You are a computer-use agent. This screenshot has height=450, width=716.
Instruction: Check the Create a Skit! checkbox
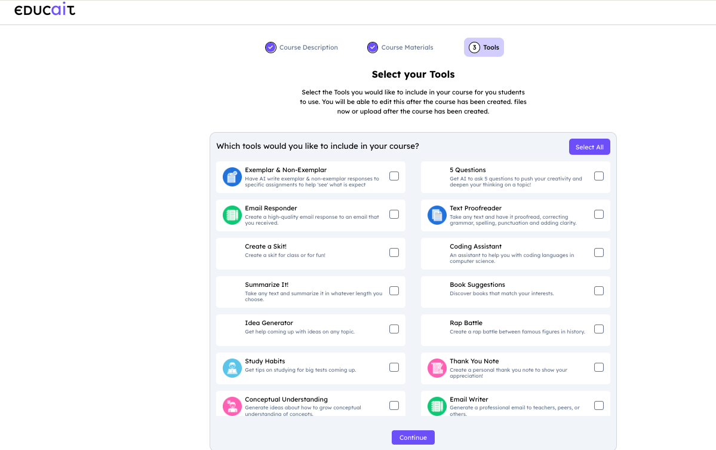tap(394, 253)
